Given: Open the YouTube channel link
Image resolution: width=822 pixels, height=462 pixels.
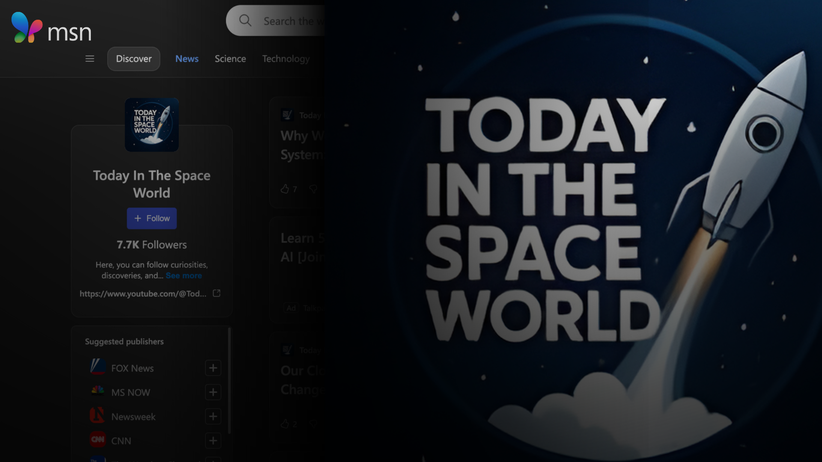Looking at the screenshot, I should pyautogui.click(x=143, y=294).
